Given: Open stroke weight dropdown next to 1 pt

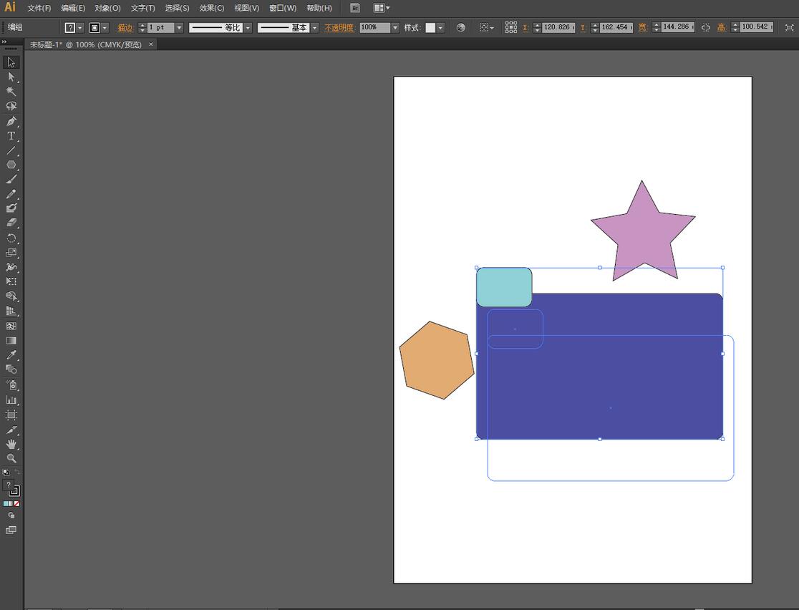Looking at the screenshot, I should (x=180, y=27).
